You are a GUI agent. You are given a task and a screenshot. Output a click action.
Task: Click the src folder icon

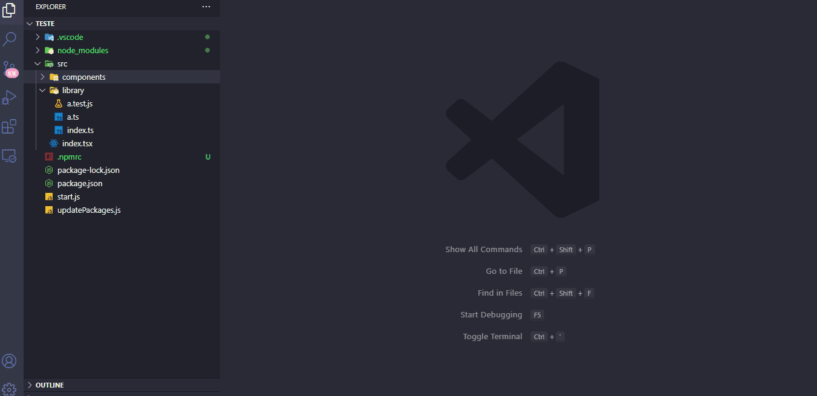pyautogui.click(x=49, y=63)
